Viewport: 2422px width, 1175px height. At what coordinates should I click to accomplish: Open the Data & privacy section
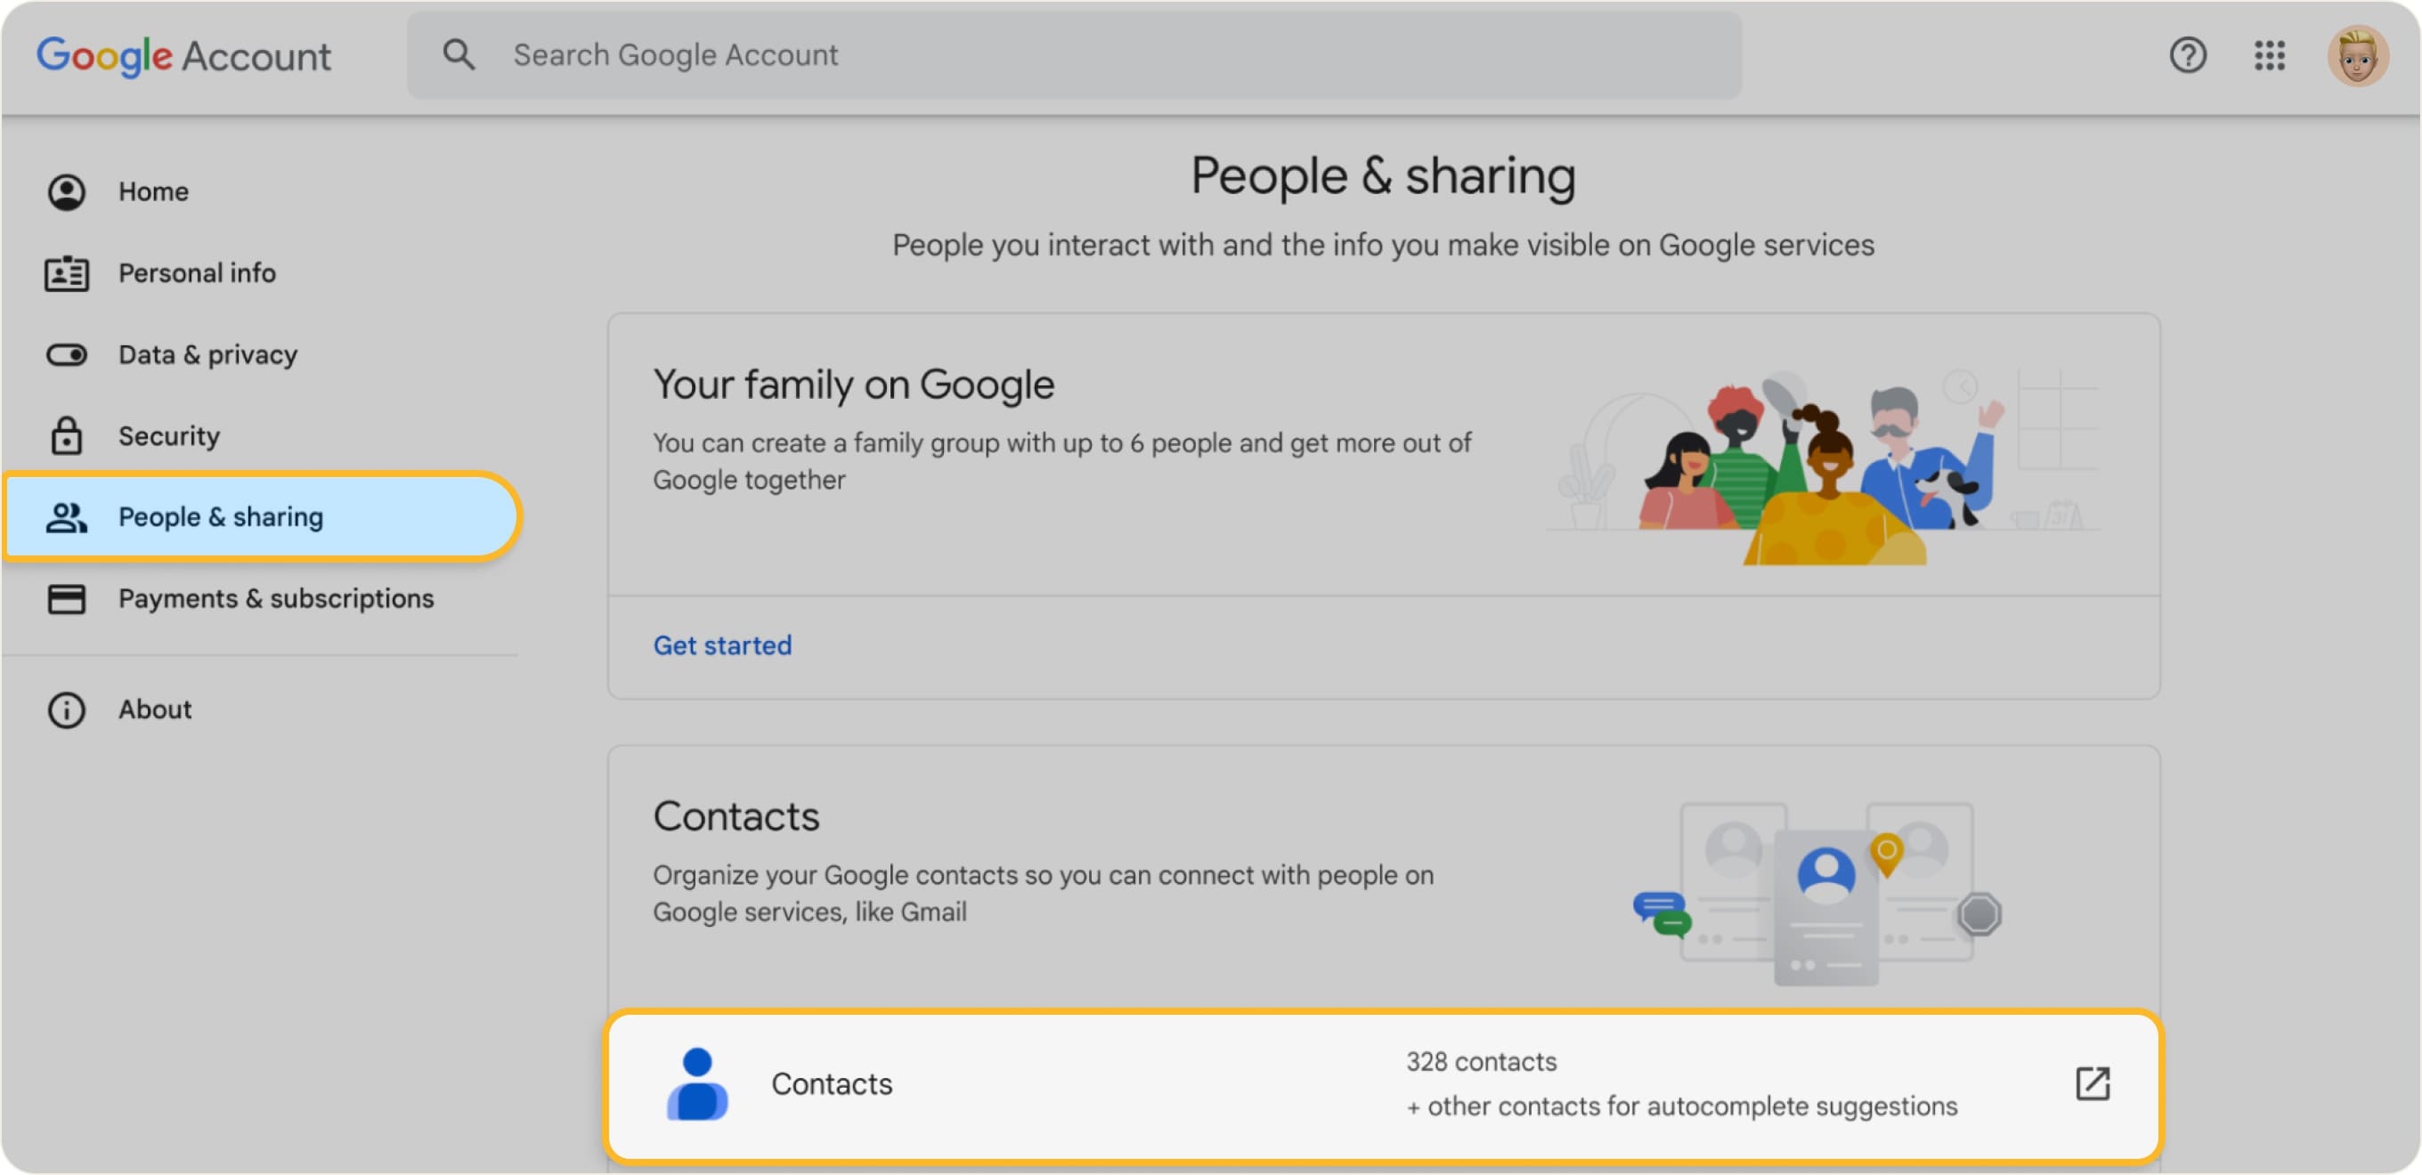[207, 354]
